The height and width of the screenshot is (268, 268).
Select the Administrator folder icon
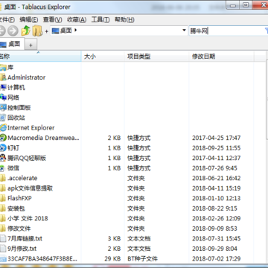click(3, 77)
